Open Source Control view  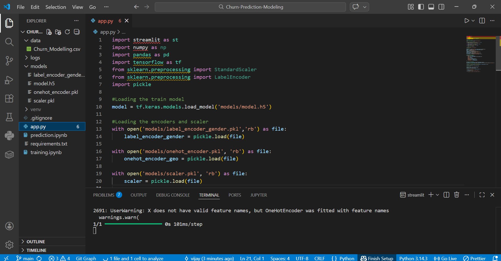pos(9,61)
